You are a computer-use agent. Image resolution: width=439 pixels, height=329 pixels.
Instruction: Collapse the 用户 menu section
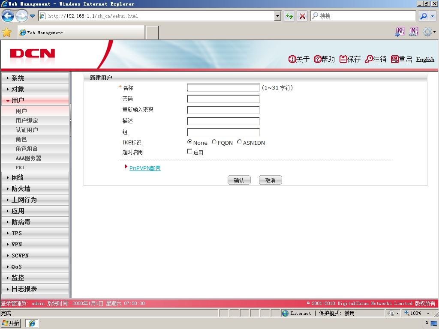coord(35,100)
